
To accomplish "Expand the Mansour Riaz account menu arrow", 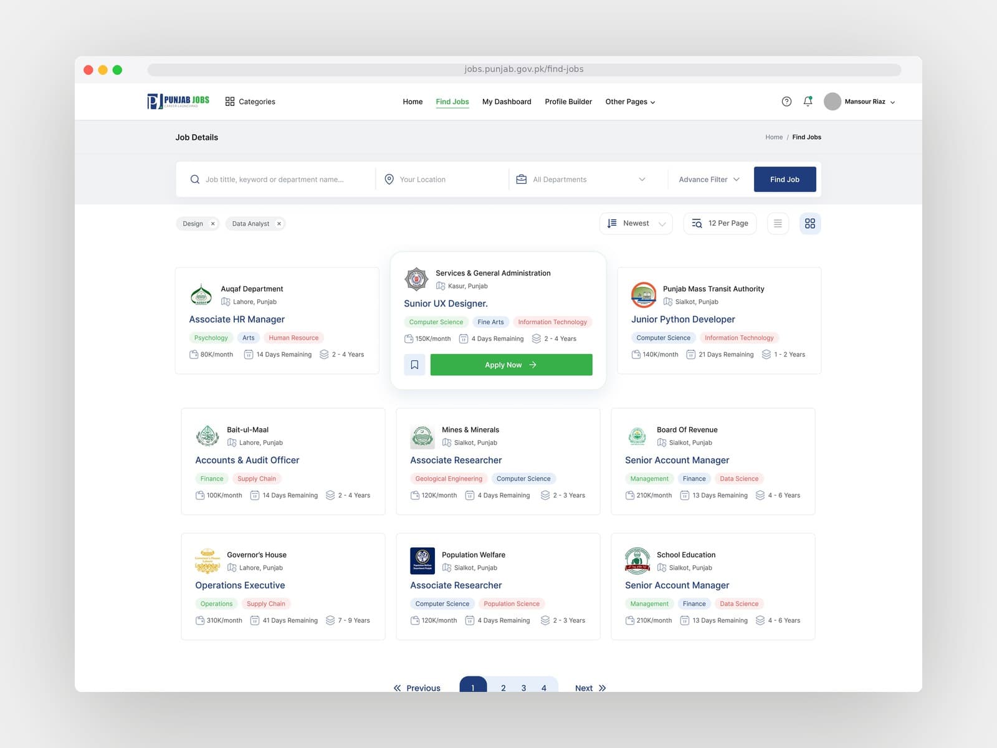I will point(892,102).
